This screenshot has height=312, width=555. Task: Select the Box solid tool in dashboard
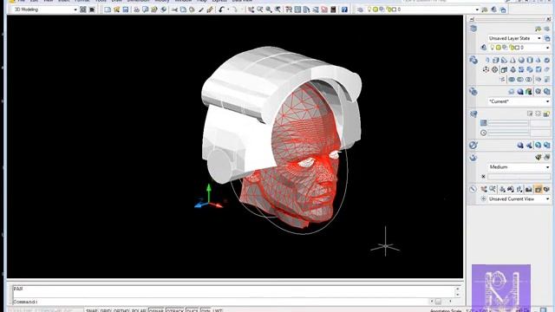pyautogui.click(x=495, y=60)
